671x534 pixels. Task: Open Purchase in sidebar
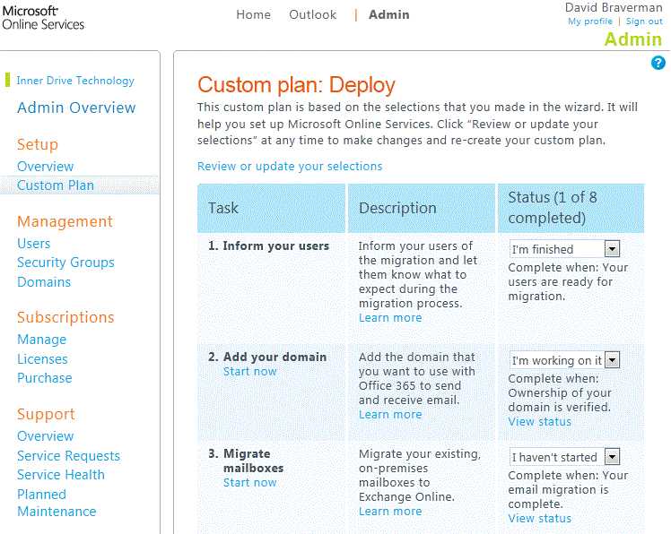pos(45,377)
